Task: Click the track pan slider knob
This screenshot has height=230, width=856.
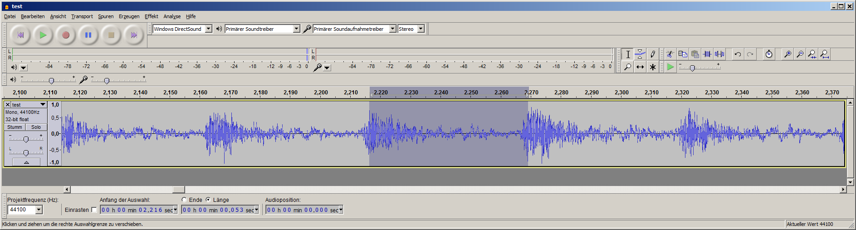Action: point(26,153)
